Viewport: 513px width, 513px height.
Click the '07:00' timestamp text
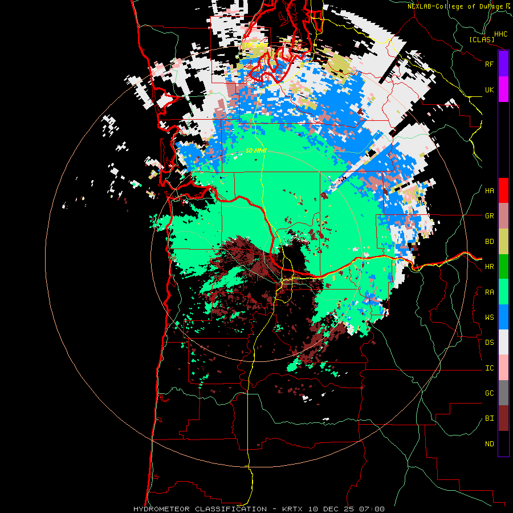pos(372,509)
